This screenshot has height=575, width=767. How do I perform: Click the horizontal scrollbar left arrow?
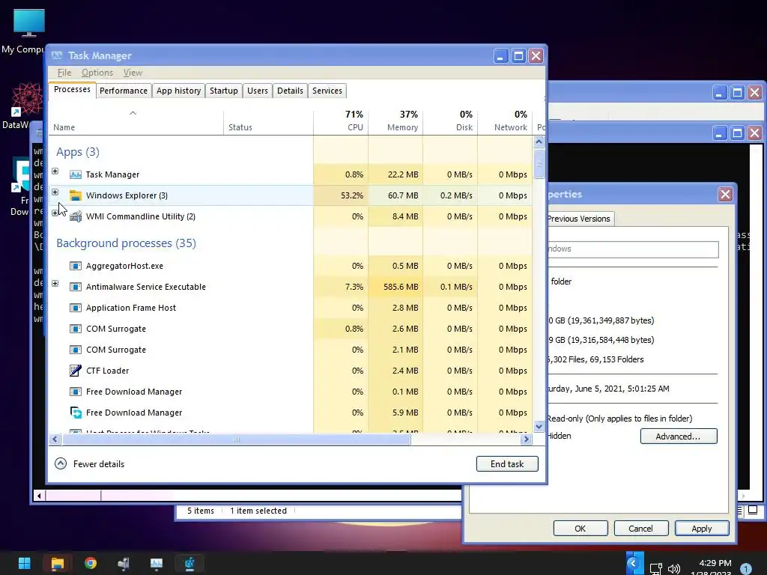tap(55, 439)
